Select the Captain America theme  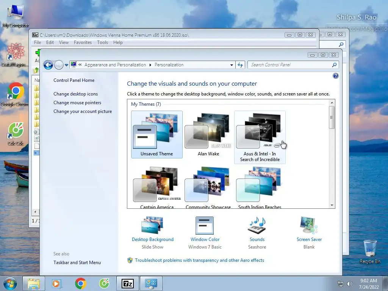156,187
